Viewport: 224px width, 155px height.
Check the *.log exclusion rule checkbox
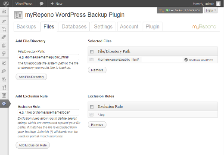91,115
